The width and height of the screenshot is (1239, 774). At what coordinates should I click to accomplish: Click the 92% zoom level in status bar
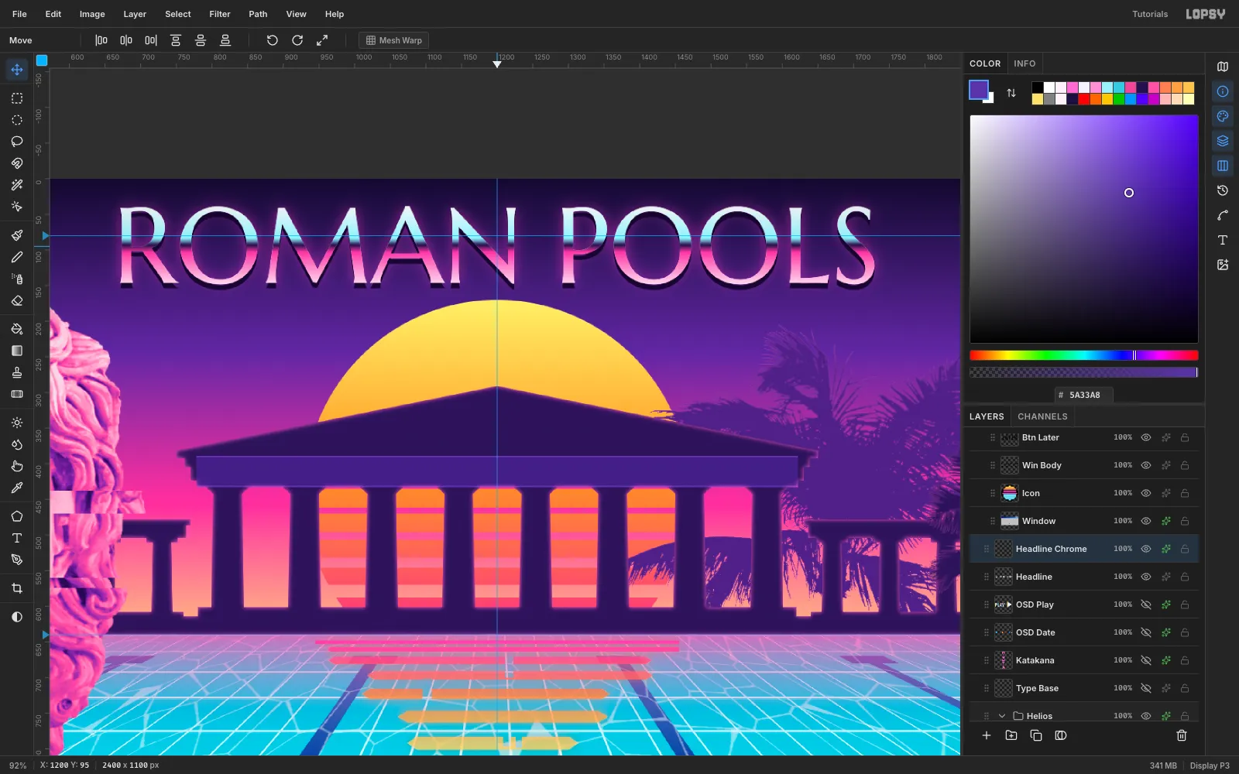[x=18, y=765]
